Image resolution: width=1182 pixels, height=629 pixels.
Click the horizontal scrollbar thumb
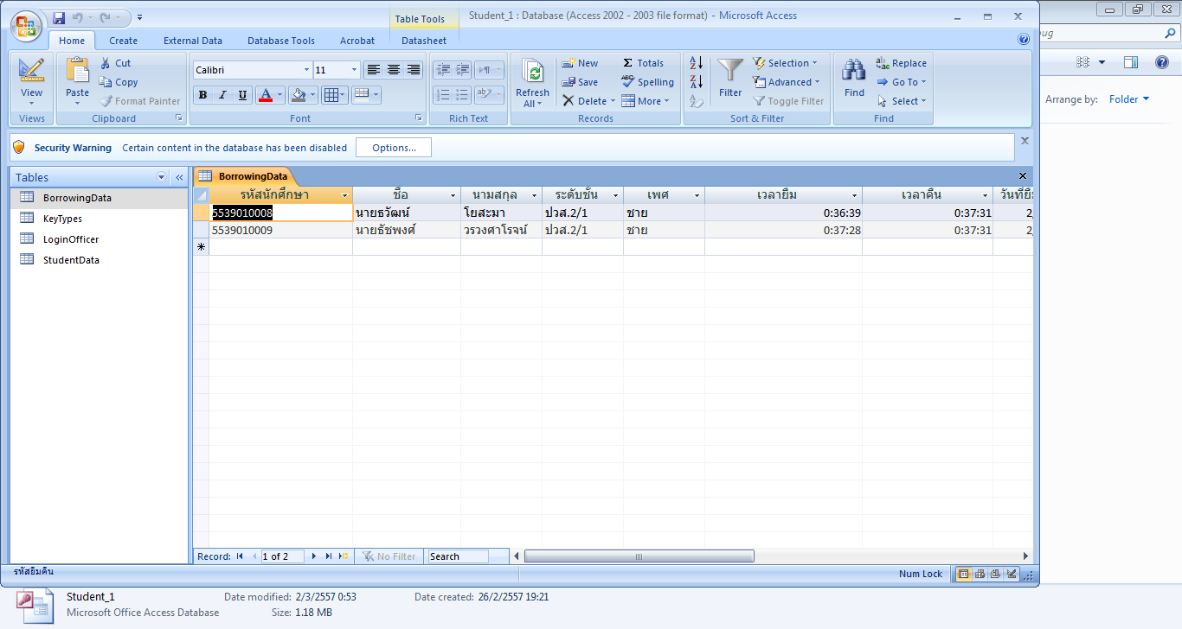point(639,556)
